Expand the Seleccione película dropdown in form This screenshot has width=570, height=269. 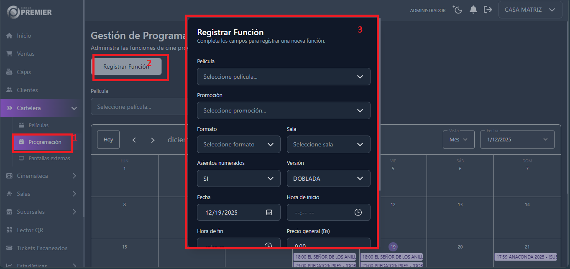pyautogui.click(x=283, y=77)
